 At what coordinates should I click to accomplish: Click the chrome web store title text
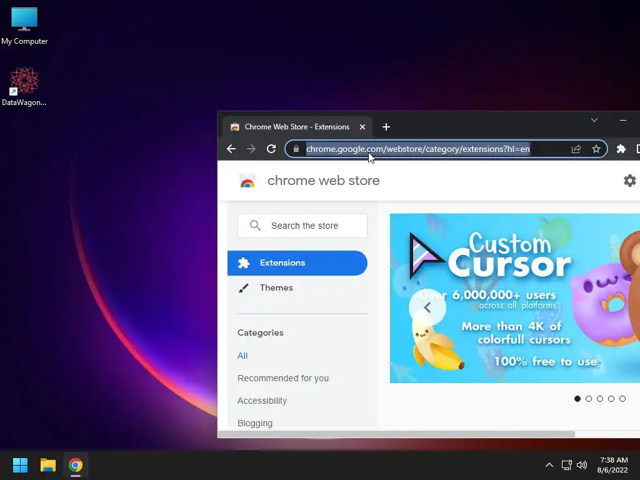[x=323, y=181]
